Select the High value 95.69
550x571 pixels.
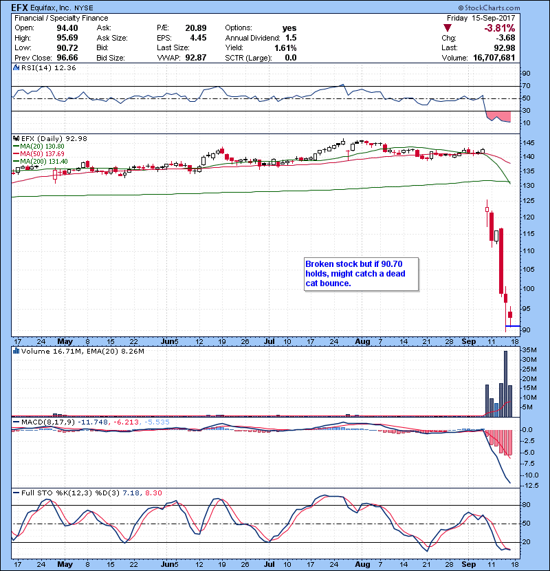[x=67, y=38]
